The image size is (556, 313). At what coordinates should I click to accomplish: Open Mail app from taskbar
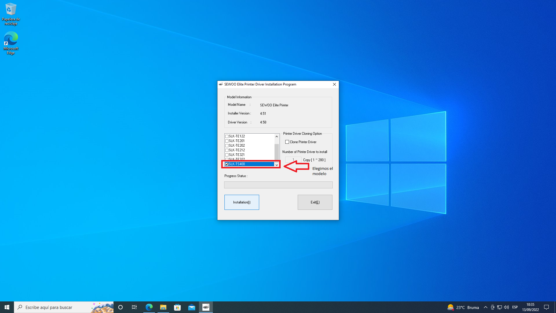tap(191, 307)
